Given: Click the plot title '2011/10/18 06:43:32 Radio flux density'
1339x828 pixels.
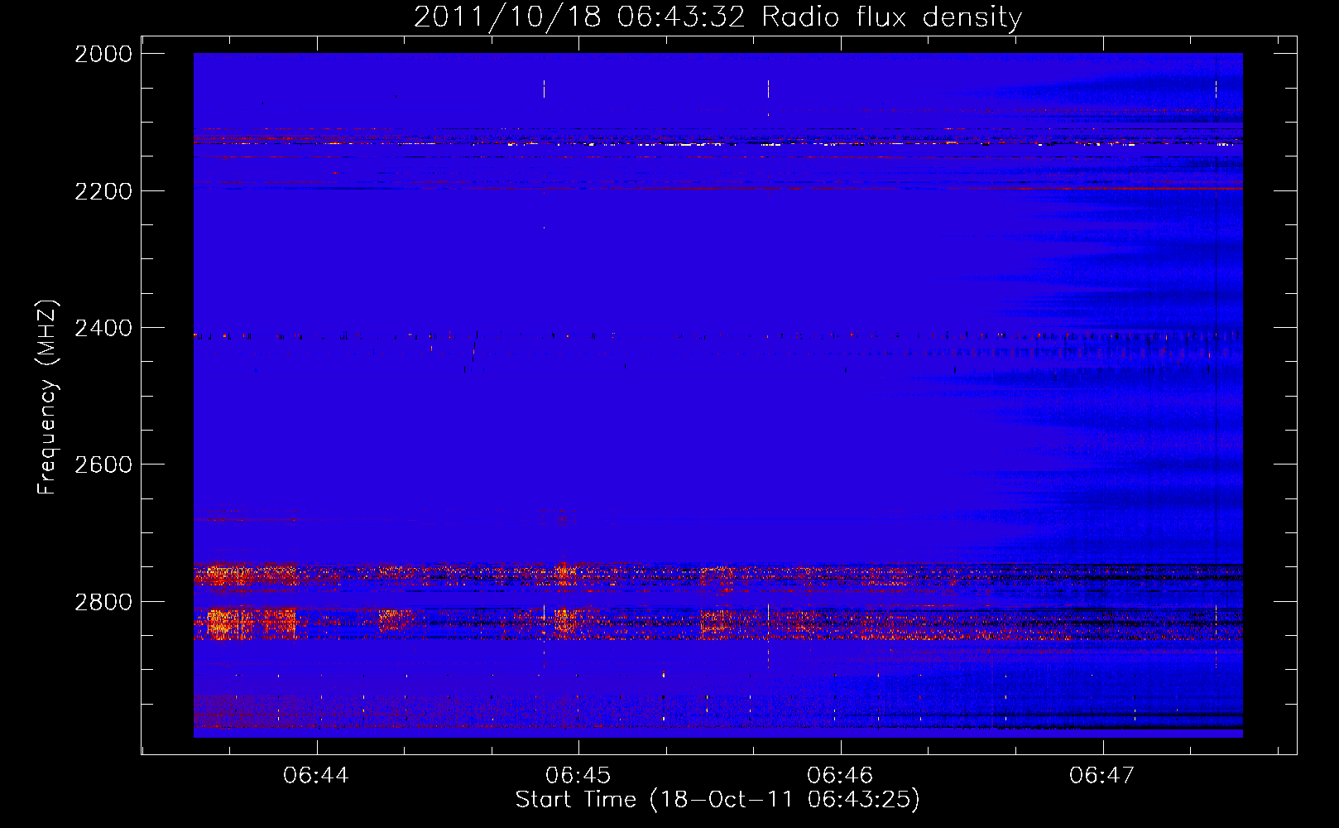Looking at the screenshot, I should coord(717,17).
